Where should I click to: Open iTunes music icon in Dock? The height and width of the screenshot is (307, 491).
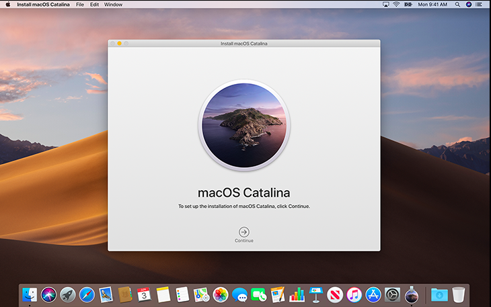tap(354, 294)
